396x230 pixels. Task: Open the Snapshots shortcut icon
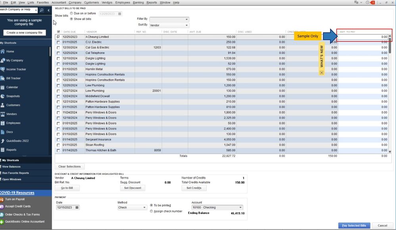[2, 96]
